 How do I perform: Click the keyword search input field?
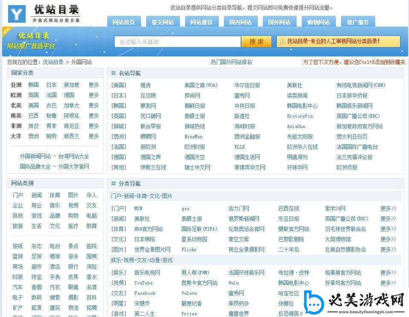pyautogui.click(x=177, y=41)
